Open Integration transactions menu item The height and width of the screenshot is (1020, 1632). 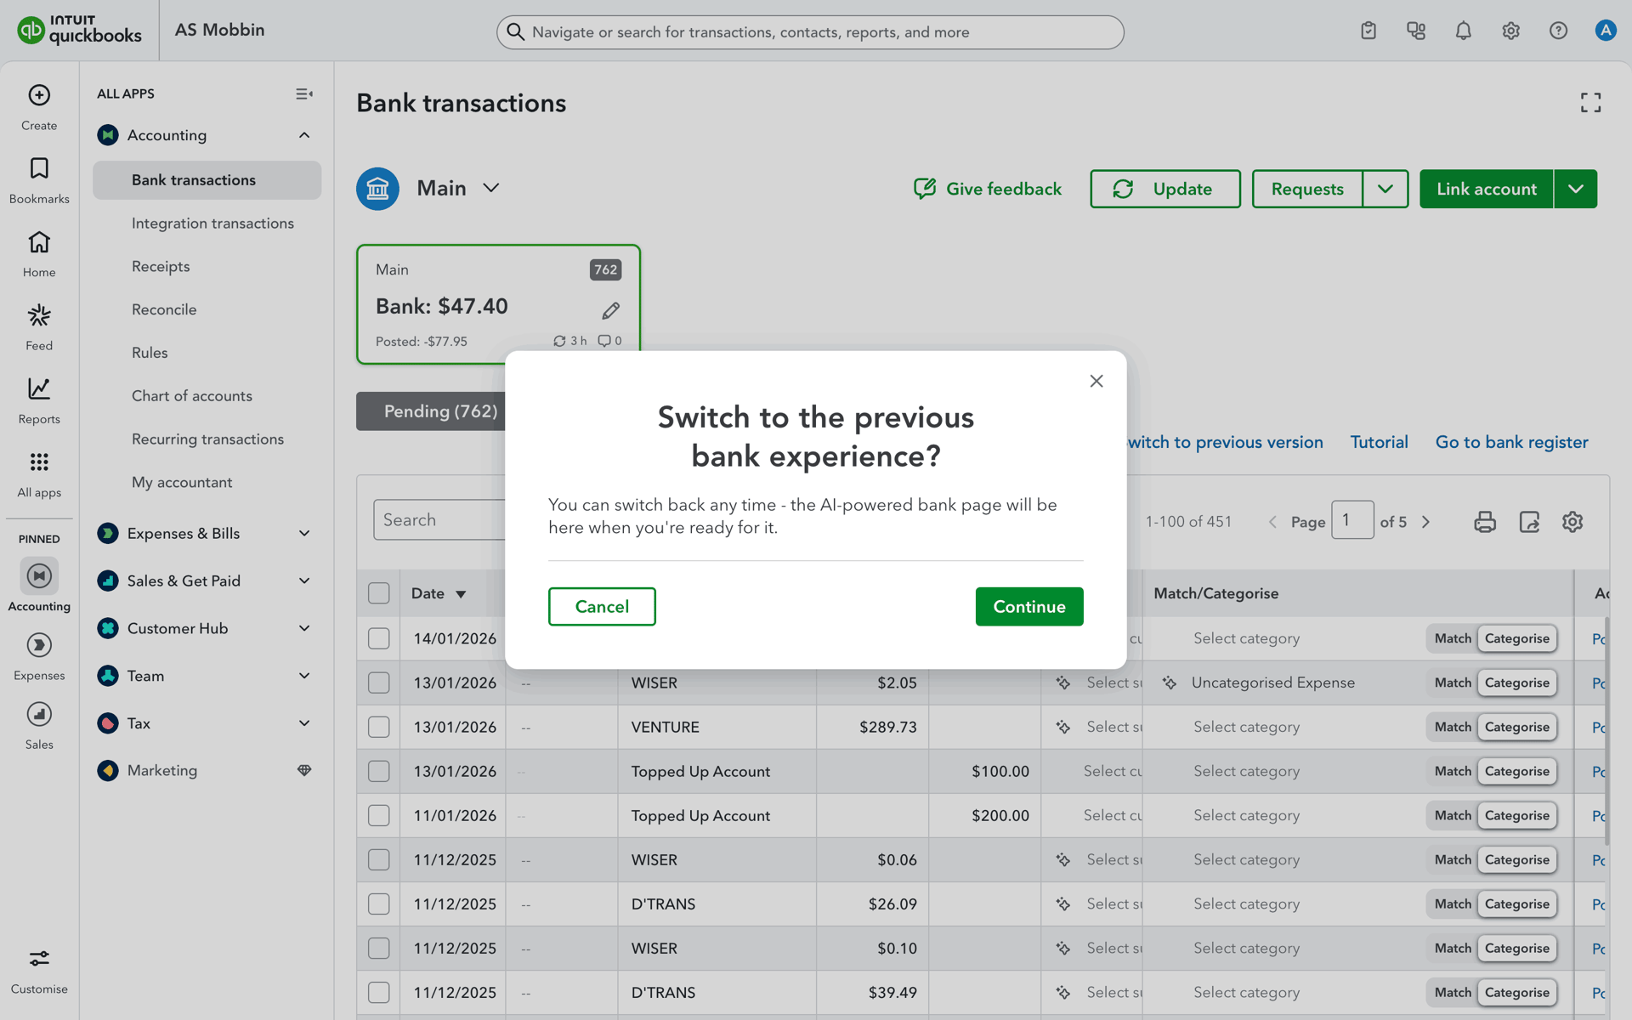tap(212, 224)
